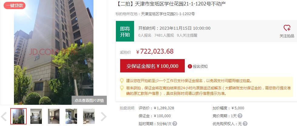Click 交保证金报名 ¥100,000 button

pos(152,66)
